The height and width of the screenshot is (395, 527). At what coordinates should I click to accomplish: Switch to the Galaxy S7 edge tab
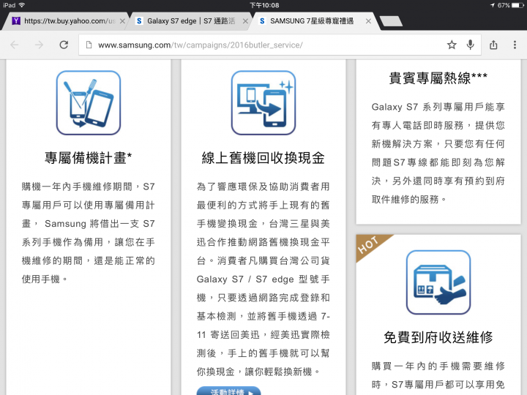(x=190, y=20)
